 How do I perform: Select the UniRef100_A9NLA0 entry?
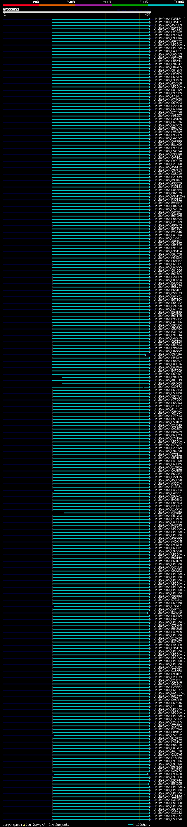(x=168, y=358)
